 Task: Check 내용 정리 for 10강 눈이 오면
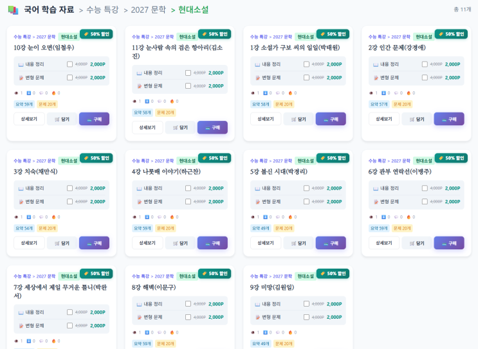click(69, 64)
